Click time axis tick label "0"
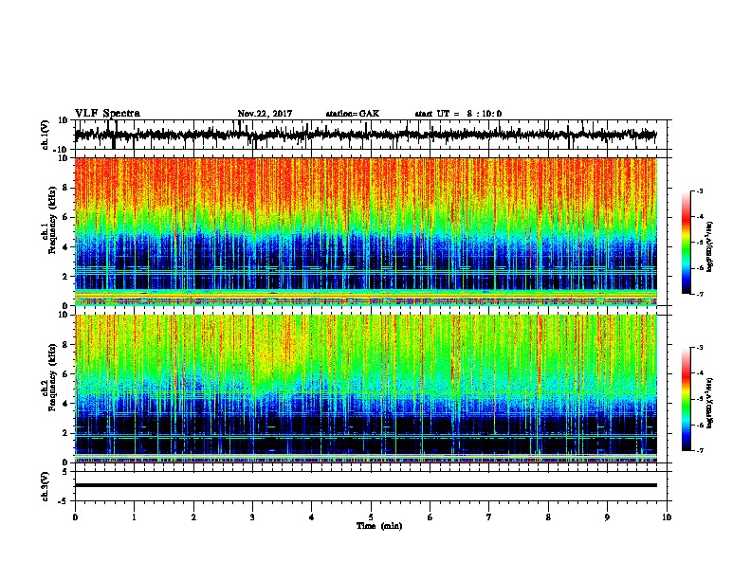The width and height of the screenshot is (751, 580). pyautogui.click(x=75, y=517)
